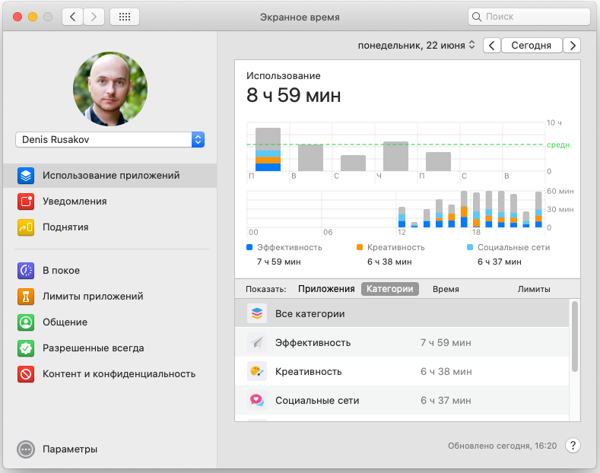600x473 pixels.
Task: Open Контент и конфиденциальность restriction icon
Action: coord(26,374)
